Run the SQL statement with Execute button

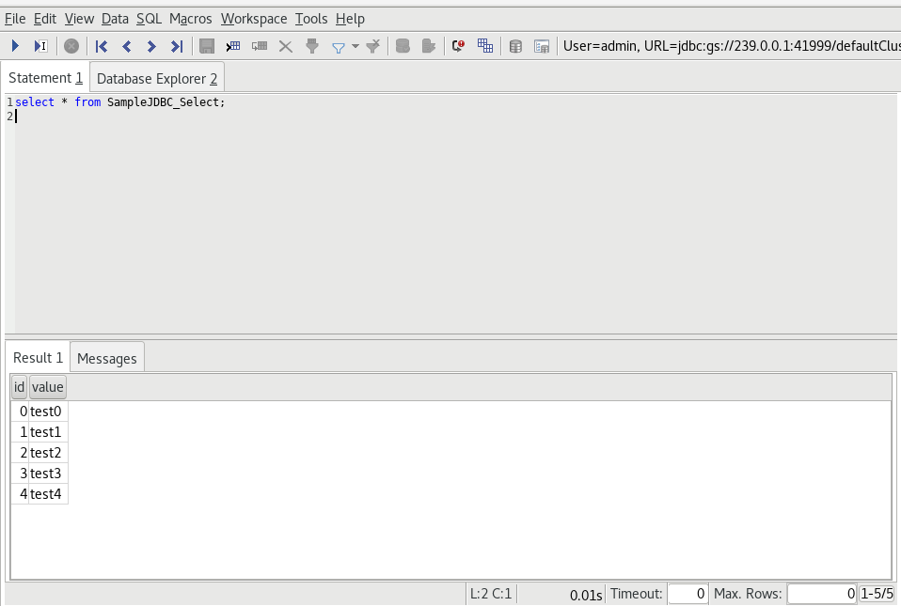(x=16, y=46)
